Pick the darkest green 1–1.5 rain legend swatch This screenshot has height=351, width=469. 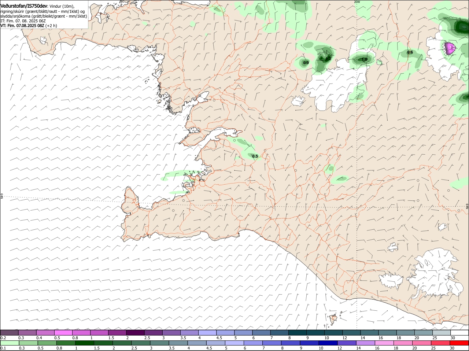tap(84, 343)
